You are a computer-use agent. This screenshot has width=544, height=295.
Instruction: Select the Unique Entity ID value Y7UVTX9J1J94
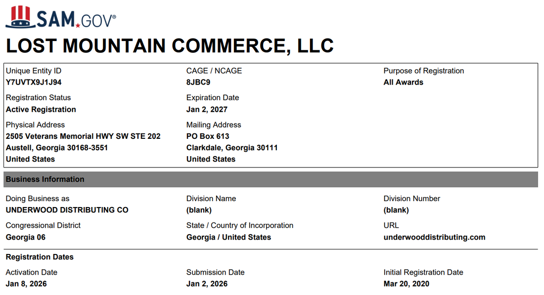[x=34, y=82]
